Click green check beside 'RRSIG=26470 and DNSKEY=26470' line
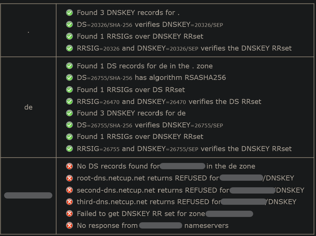 tap(70, 101)
